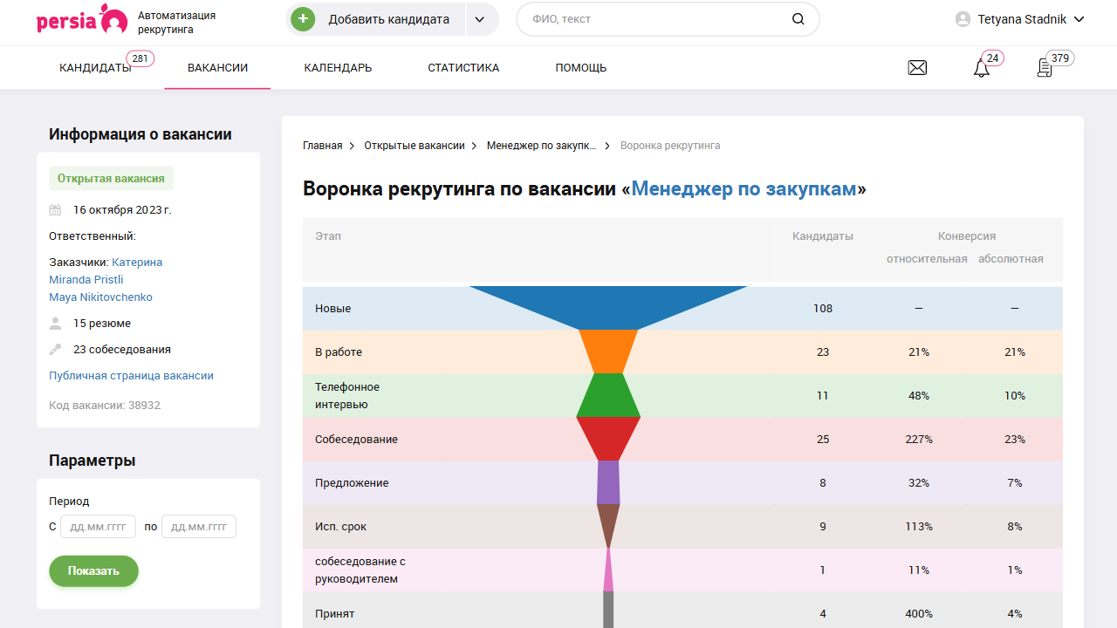
Task: Open the mail envelope icon
Action: click(917, 67)
